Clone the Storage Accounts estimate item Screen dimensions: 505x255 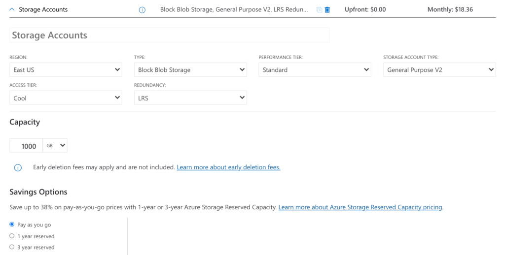tap(320, 10)
